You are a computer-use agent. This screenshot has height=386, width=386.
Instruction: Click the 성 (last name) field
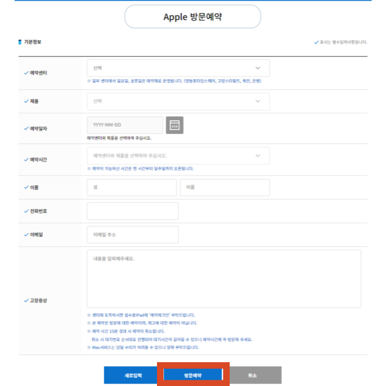pos(132,187)
